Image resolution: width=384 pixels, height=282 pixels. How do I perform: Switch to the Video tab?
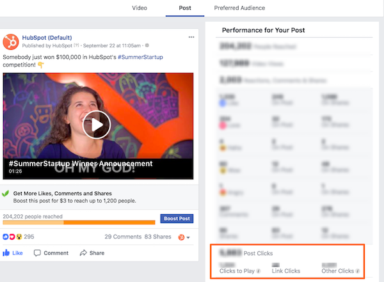139,8
